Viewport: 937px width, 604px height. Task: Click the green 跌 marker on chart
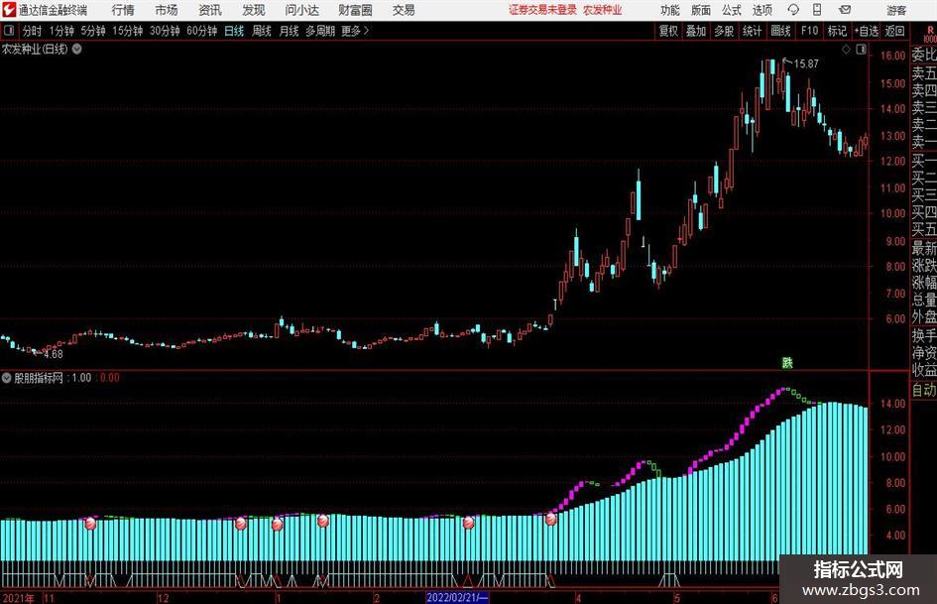click(x=787, y=362)
